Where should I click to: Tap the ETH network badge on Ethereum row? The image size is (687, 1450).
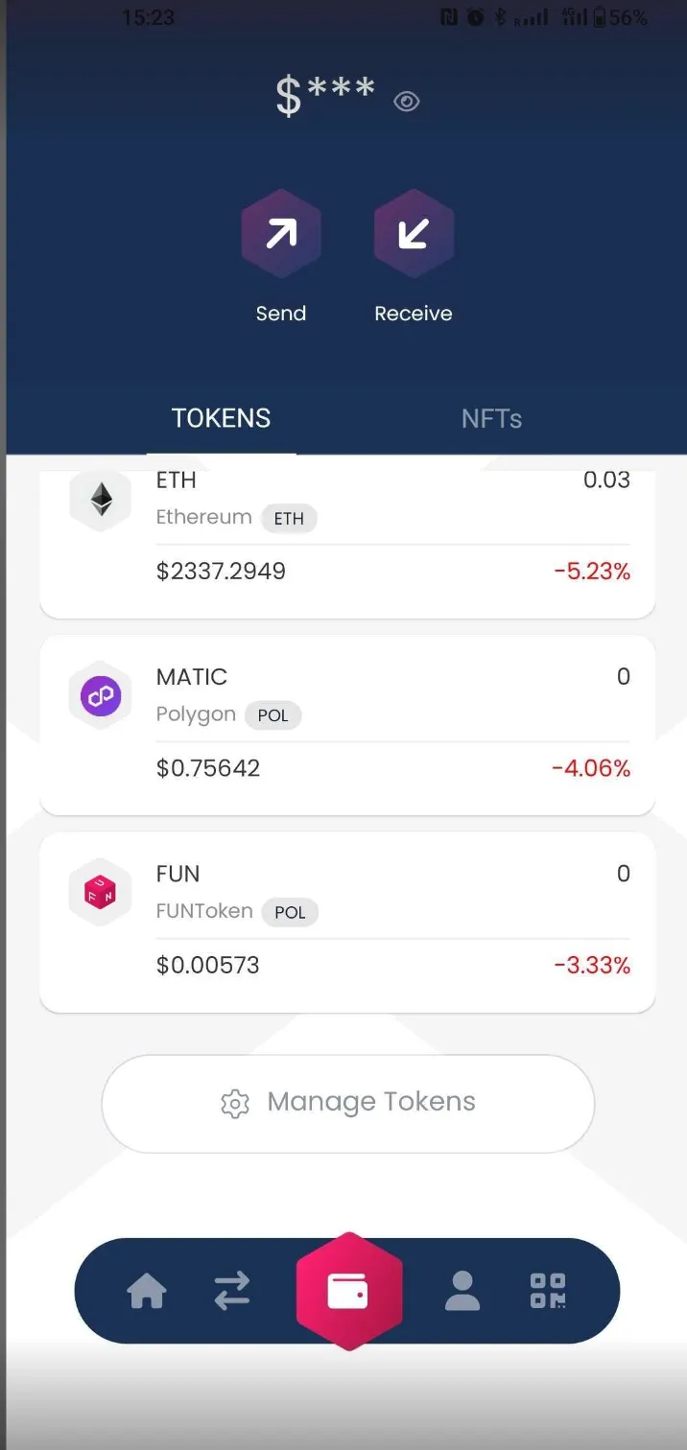pos(289,518)
